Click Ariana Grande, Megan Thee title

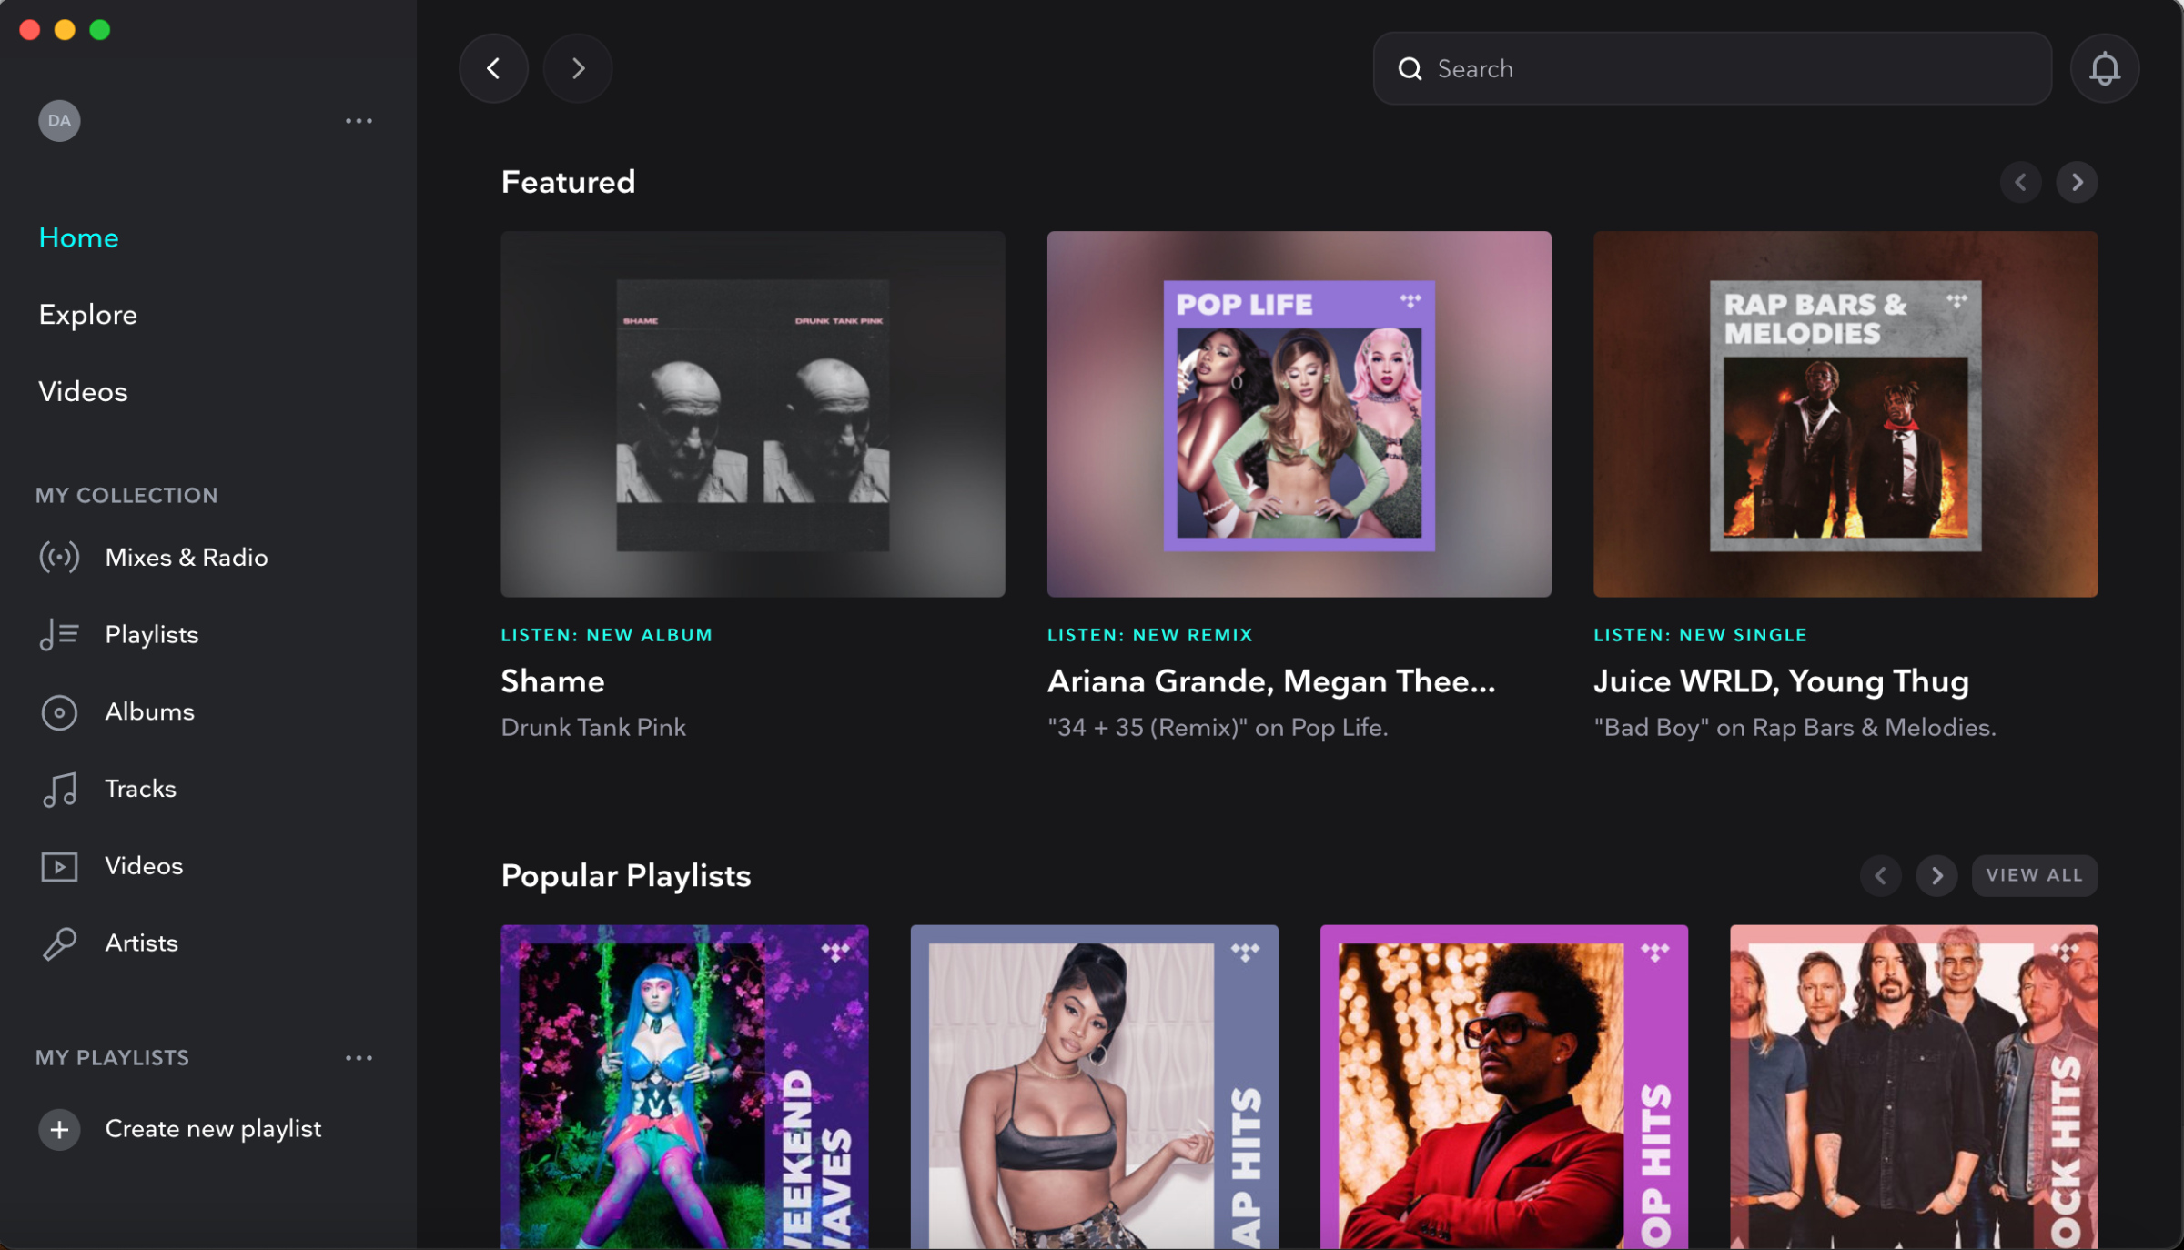click(1270, 681)
